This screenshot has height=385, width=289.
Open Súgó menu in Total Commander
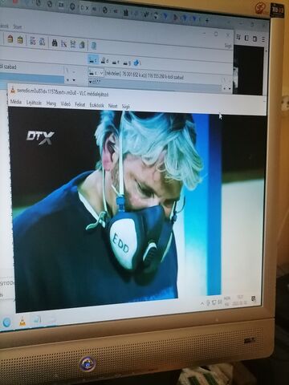[x=228, y=46]
